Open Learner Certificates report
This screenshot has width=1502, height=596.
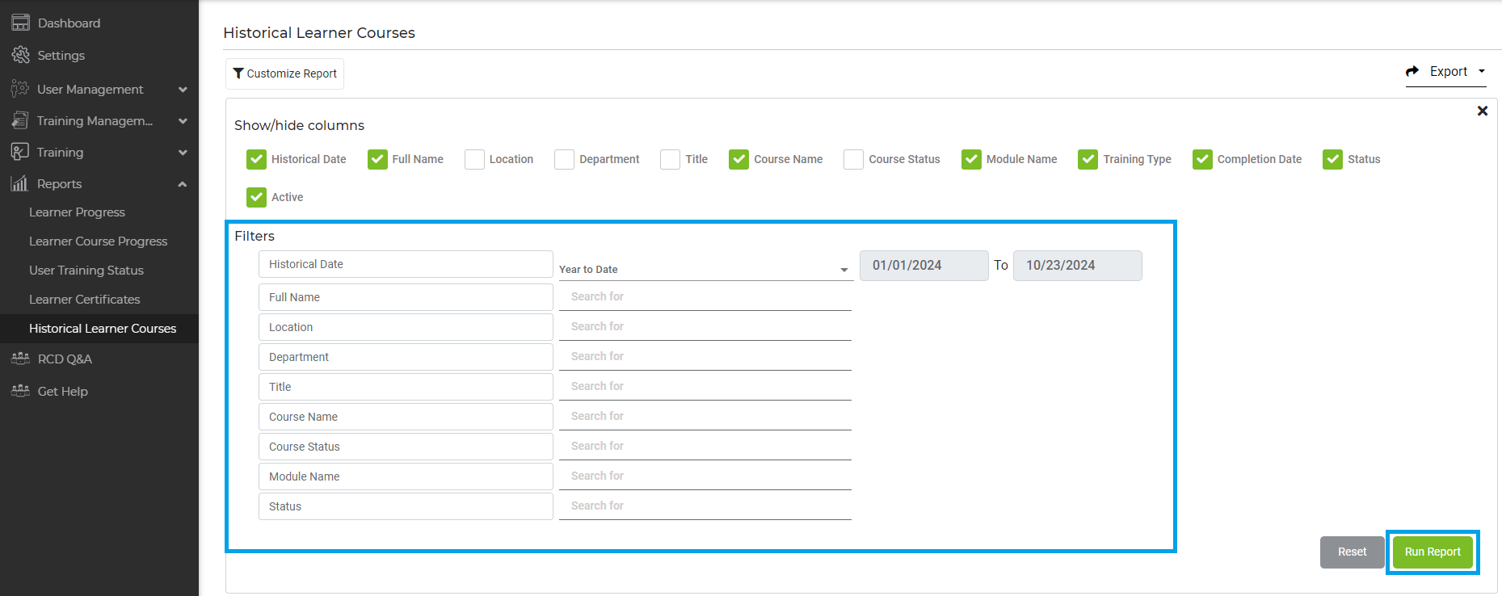(x=84, y=300)
